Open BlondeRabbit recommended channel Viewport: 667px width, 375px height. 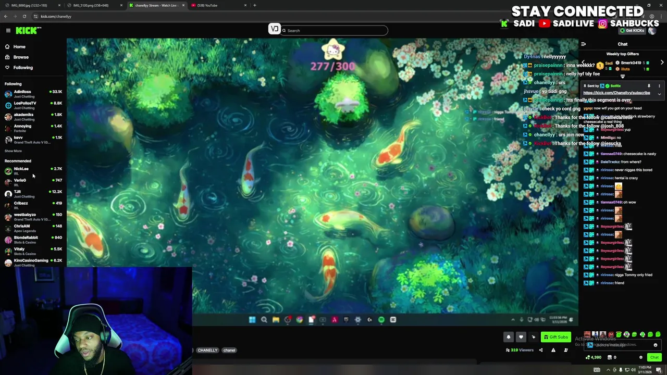33,240
